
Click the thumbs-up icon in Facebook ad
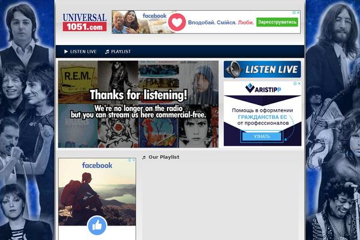pos(97,226)
